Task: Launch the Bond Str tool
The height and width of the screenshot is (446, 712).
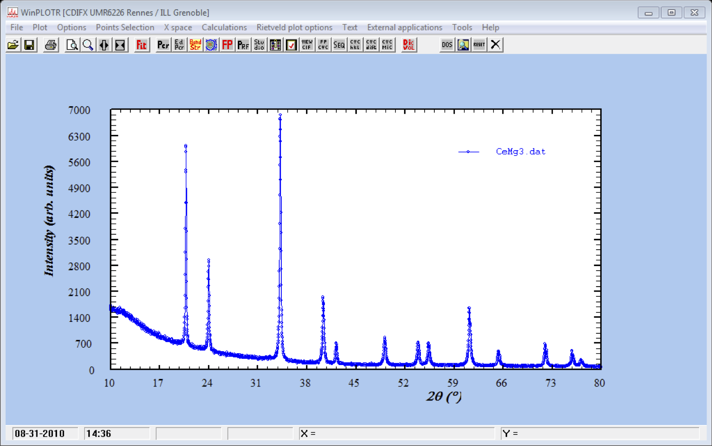Action: [x=195, y=45]
